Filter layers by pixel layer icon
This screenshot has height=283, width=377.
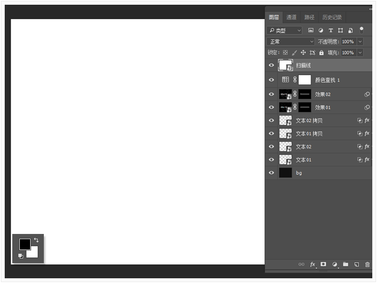click(311, 30)
